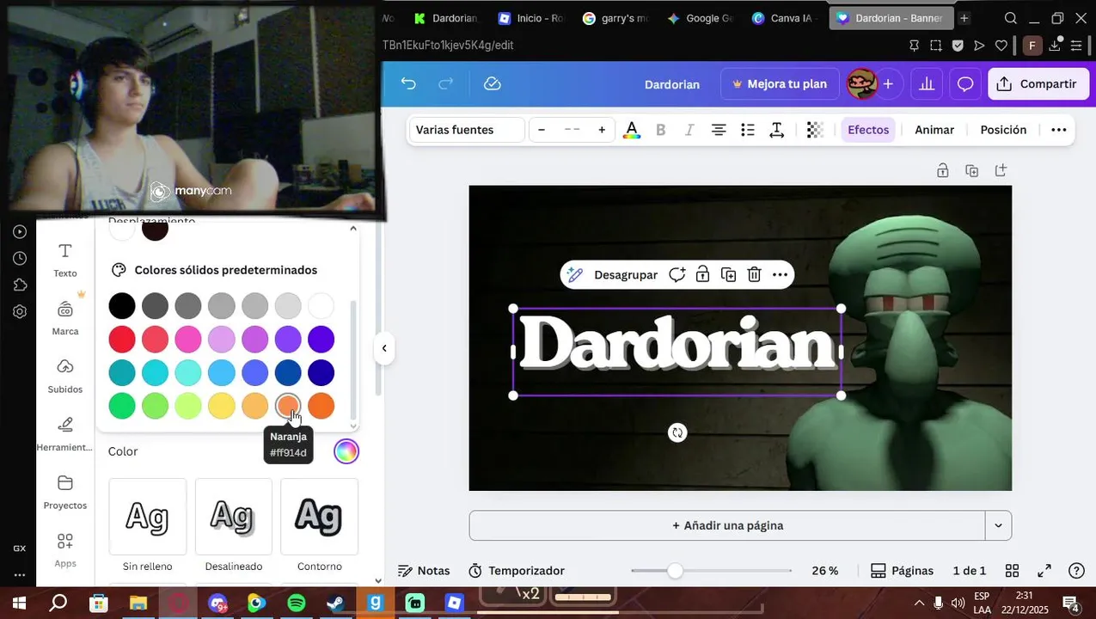The height and width of the screenshot is (619, 1096).
Task: Change the text alignment
Action: (719, 130)
